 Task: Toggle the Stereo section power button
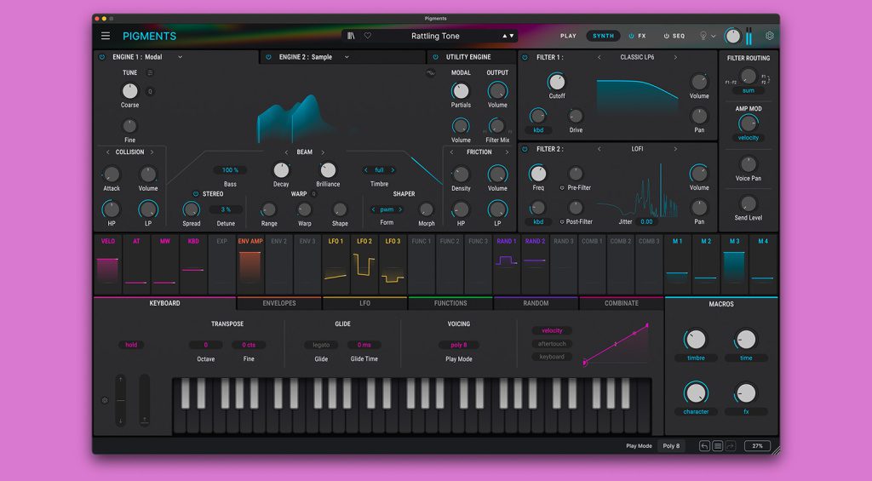(195, 194)
